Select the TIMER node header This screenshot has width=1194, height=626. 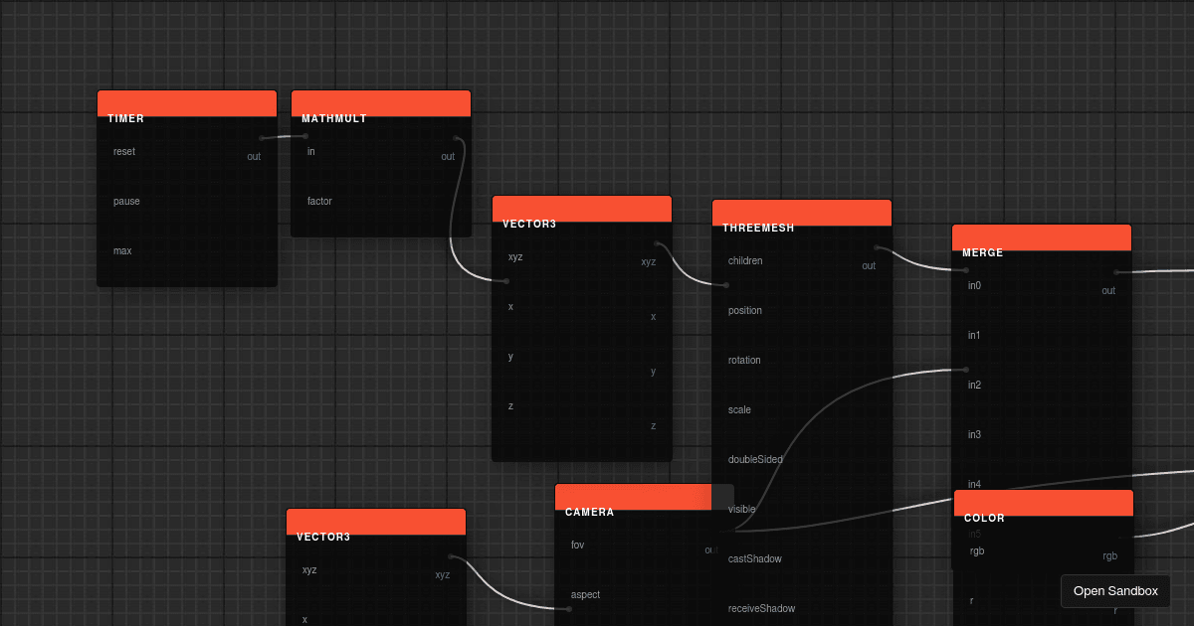[x=186, y=102]
